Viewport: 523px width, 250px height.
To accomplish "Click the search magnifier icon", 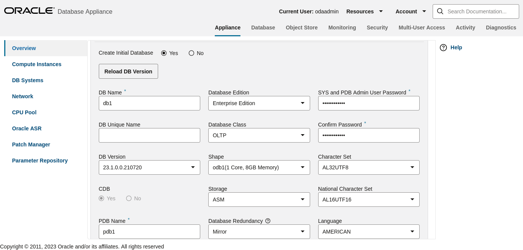I will 440,11.
